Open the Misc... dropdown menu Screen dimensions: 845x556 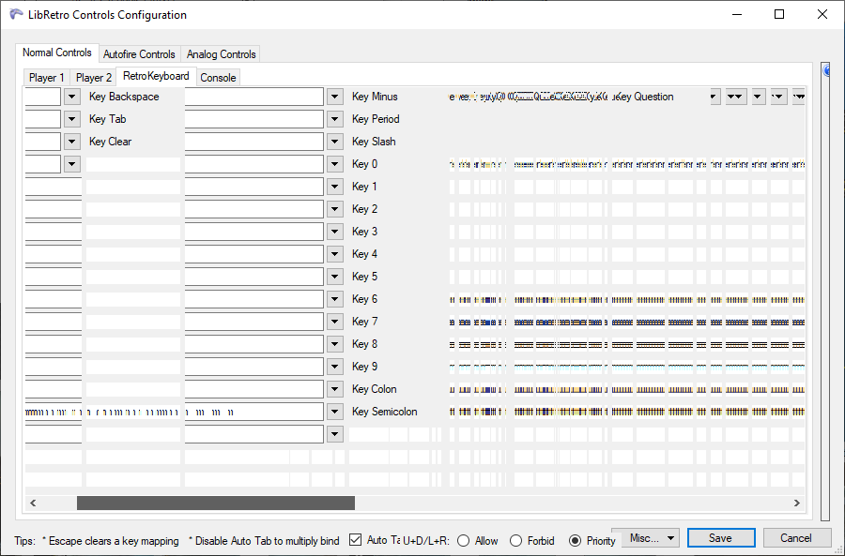click(650, 537)
